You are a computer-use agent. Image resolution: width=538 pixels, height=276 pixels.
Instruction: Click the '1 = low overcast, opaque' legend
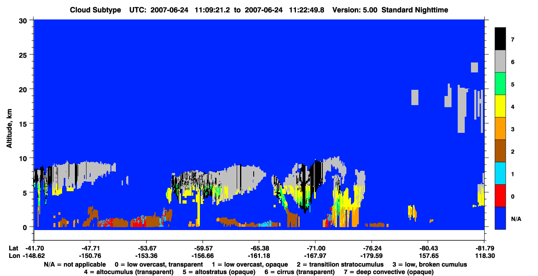pyautogui.click(x=250, y=264)
